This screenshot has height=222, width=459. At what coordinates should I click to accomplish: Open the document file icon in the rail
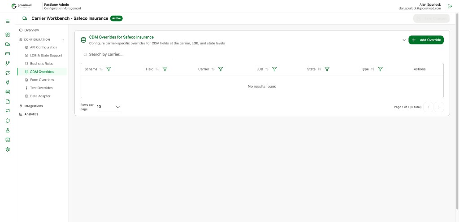(x=8, y=102)
